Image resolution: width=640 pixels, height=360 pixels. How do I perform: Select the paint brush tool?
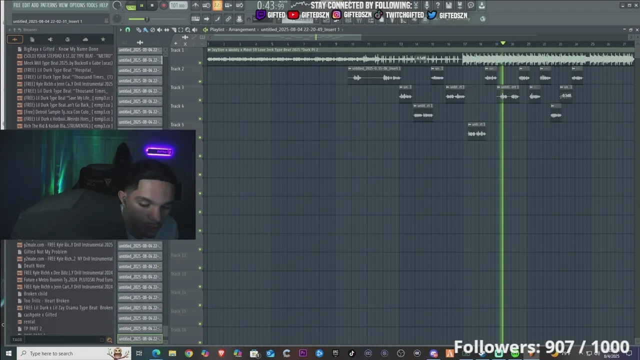[x=145, y=30]
